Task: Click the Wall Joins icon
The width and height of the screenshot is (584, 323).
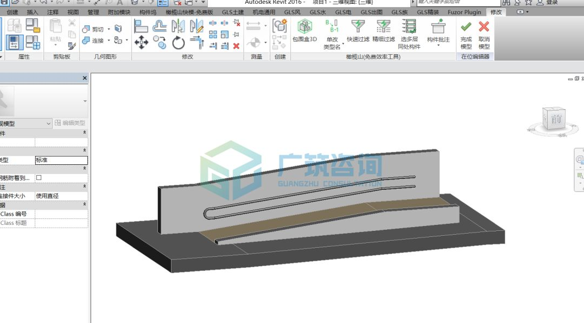Action: (x=118, y=28)
